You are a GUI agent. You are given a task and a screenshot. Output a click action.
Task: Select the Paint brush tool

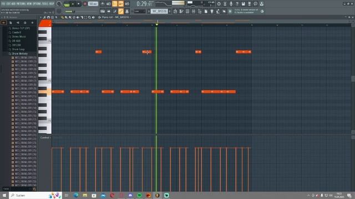coord(66,17)
